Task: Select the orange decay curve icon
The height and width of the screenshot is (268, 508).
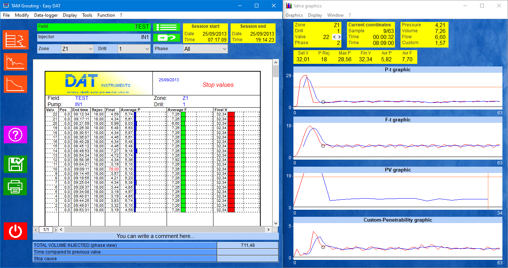Action: 16,84
